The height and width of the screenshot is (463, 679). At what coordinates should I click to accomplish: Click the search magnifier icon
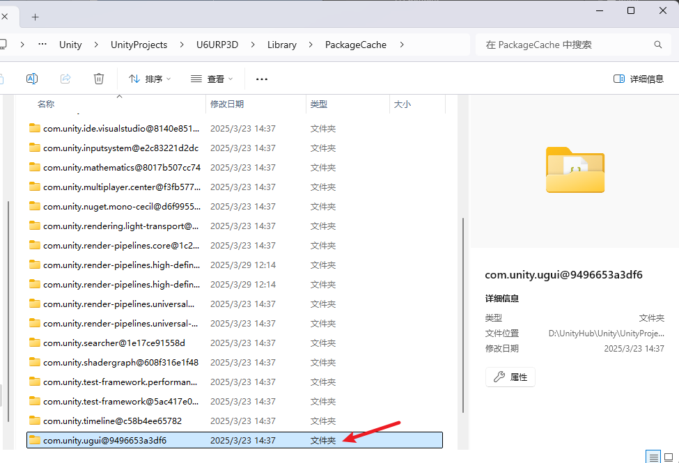pos(658,45)
